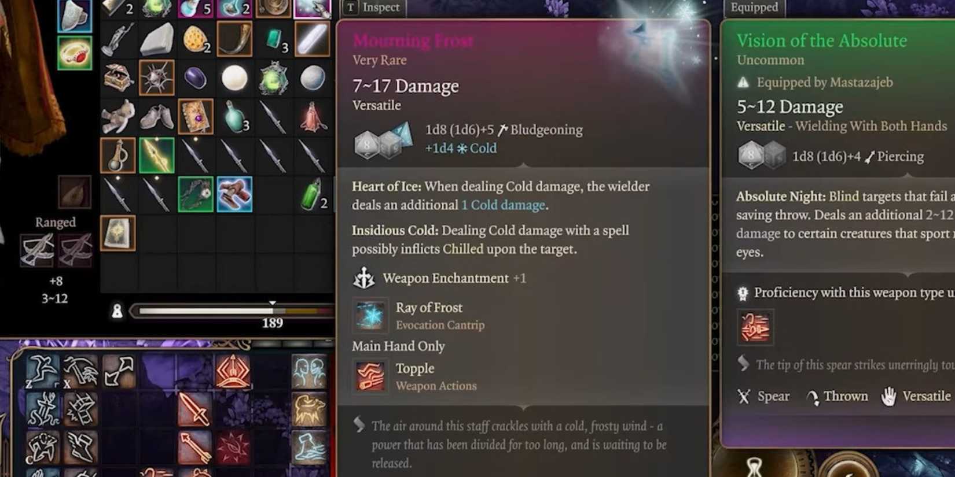
Task: Select the blue-framed gloves item
Action: [234, 194]
